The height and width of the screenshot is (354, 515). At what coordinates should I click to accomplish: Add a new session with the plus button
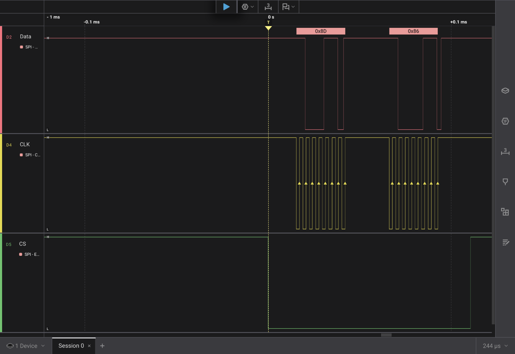point(102,346)
